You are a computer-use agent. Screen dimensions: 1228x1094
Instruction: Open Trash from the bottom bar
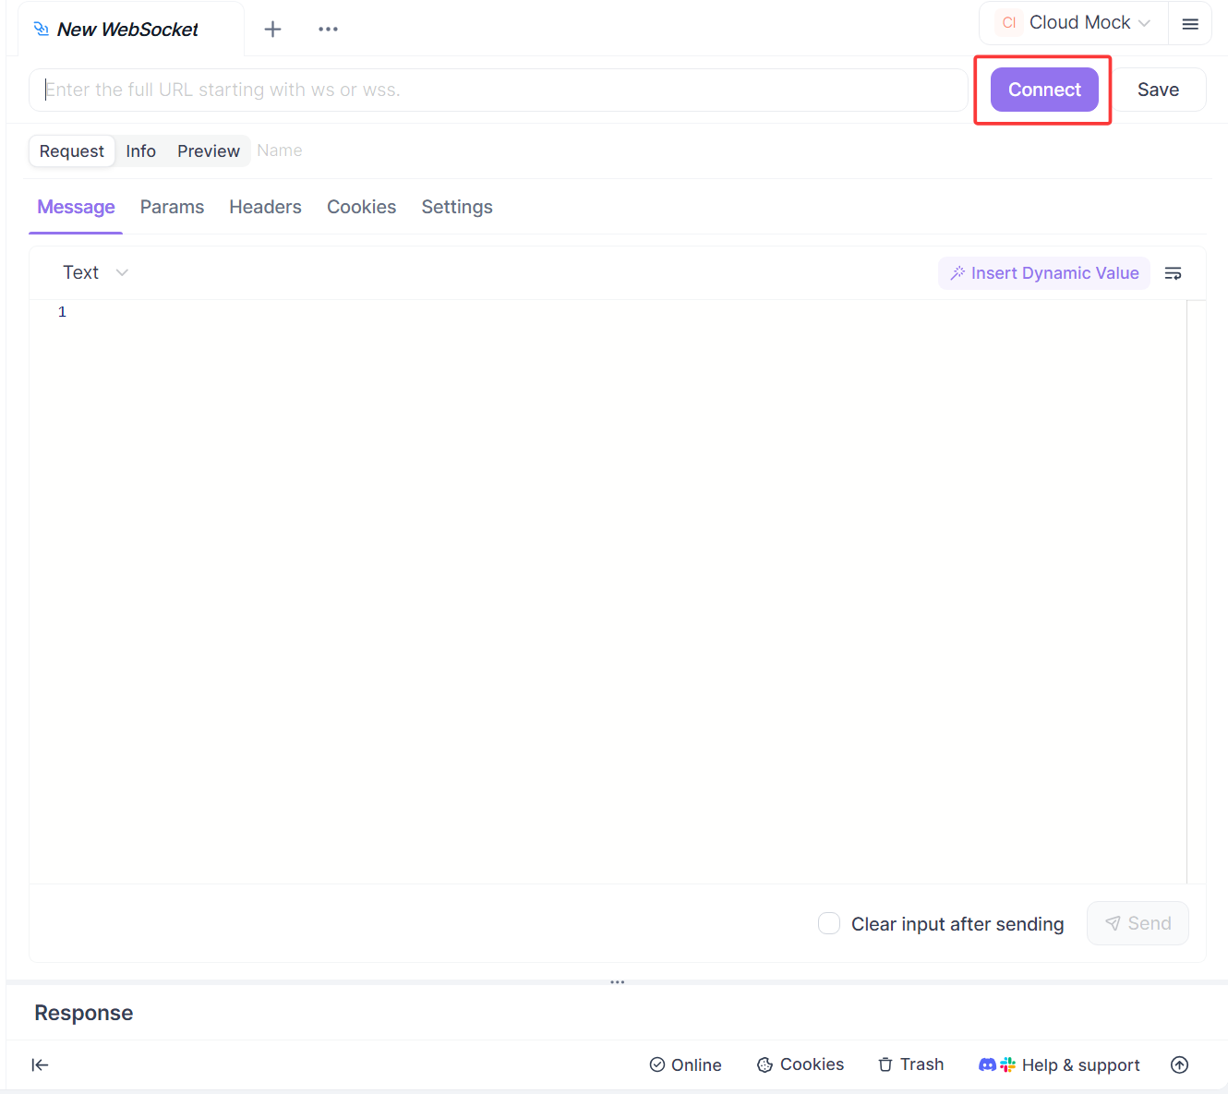tap(910, 1064)
